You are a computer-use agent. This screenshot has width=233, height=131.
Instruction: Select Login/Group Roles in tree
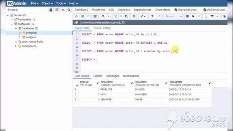coord(32,41)
